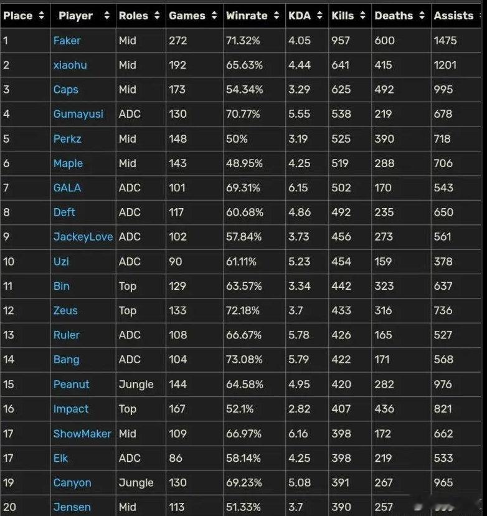This screenshot has height=516, width=487.
Task: Follow the Caps player link
Action: tap(66, 90)
